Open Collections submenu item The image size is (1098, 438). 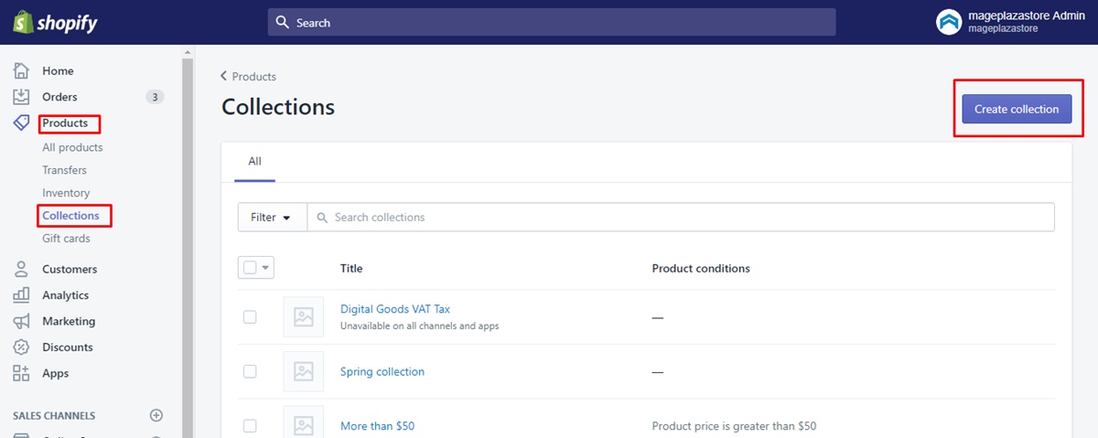point(70,216)
